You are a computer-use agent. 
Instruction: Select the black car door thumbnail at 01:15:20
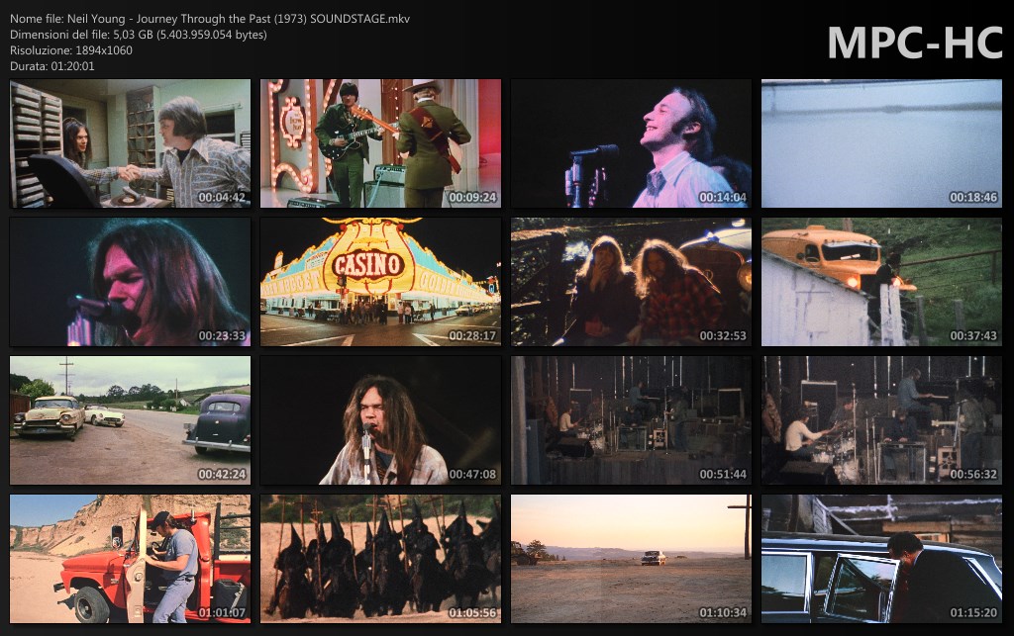coord(881,559)
